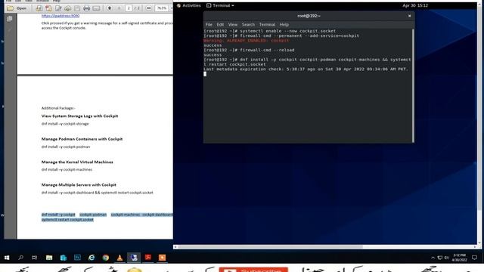Screen dimensions: 484x272
Task: Click 'dnf install -y cockpit-machines' text line
Action: (67, 169)
